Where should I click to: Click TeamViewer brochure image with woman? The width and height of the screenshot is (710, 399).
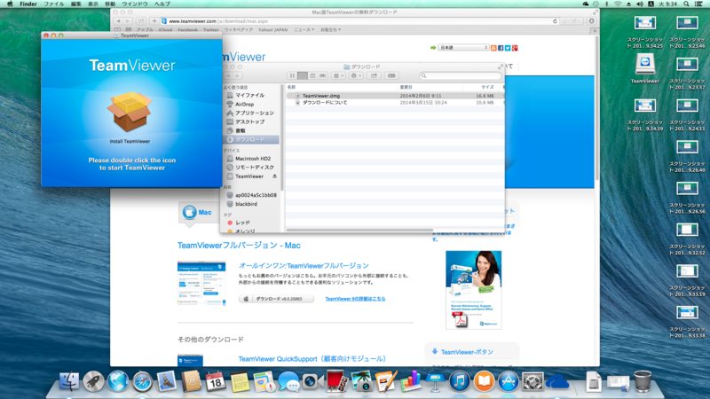[x=474, y=290]
